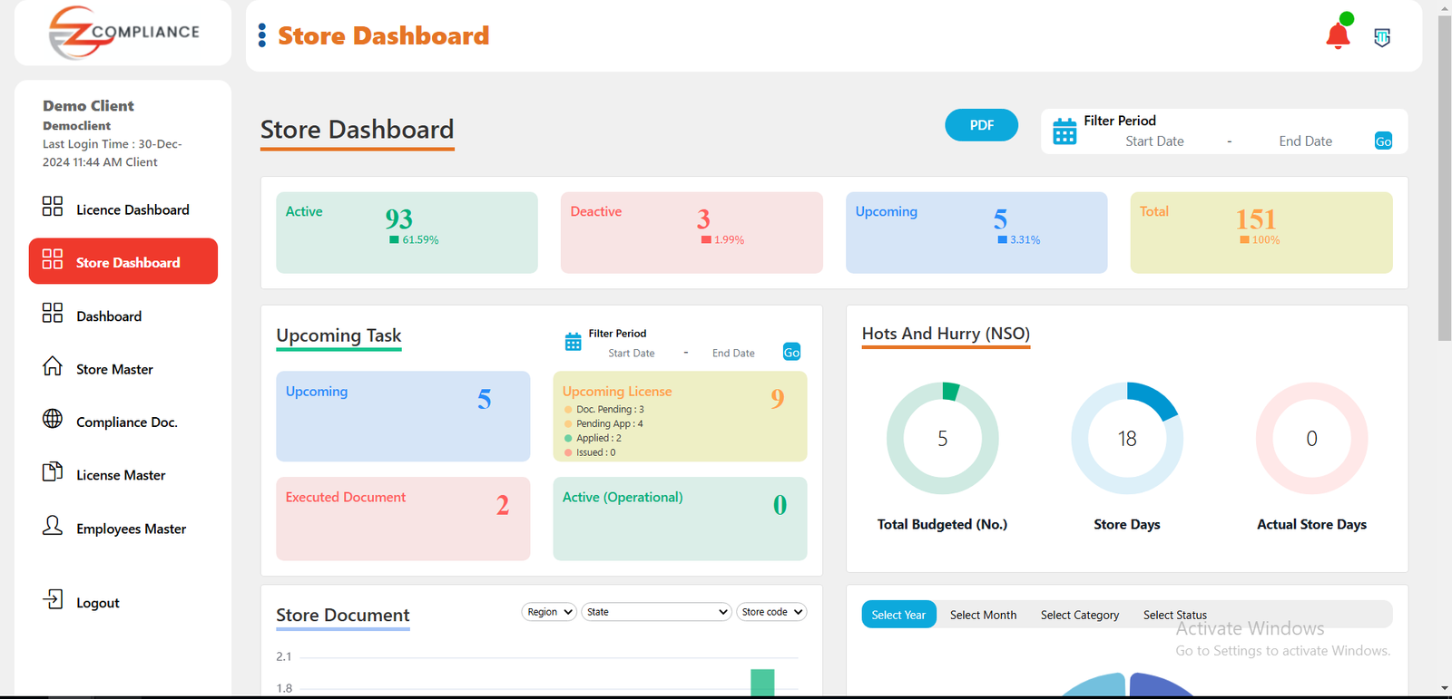Click top Filter Period Go button

[1383, 141]
